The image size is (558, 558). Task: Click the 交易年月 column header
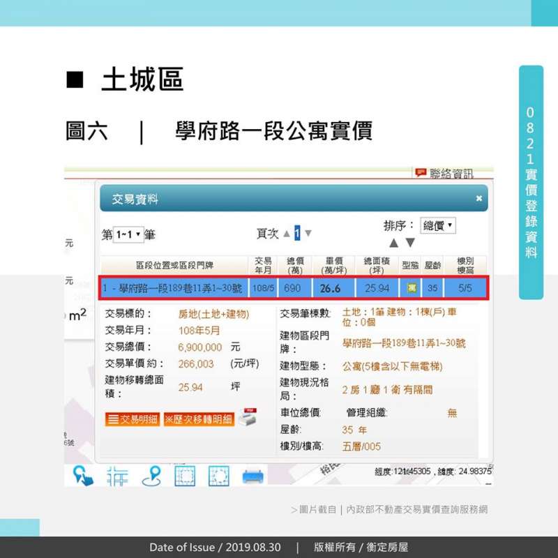(x=263, y=265)
